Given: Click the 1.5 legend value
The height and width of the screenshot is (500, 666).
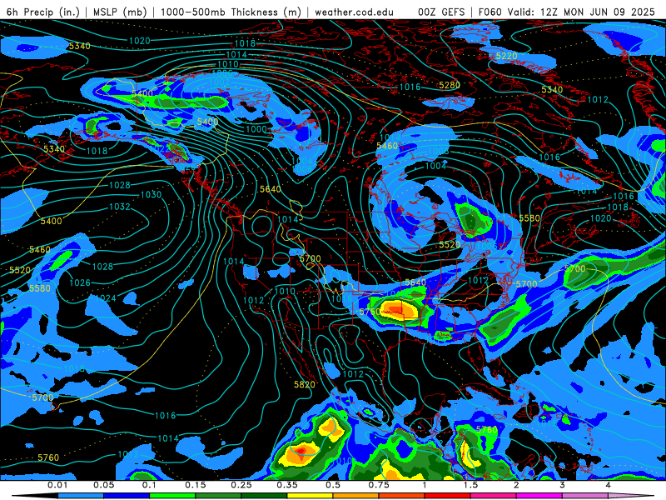Looking at the screenshot, I should click(x=470, y=485).
